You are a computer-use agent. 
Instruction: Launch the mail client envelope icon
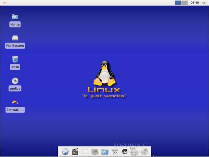(85, 152)
